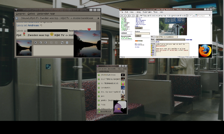The height and width of the screenshot is (134, 224).
Task: Click the first font formatting icon in chat toolbar
Action: (36, 42)
